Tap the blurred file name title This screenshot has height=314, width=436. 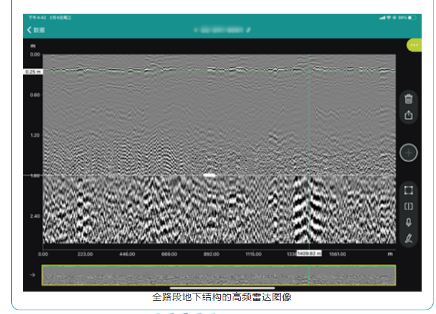point(218,29)
